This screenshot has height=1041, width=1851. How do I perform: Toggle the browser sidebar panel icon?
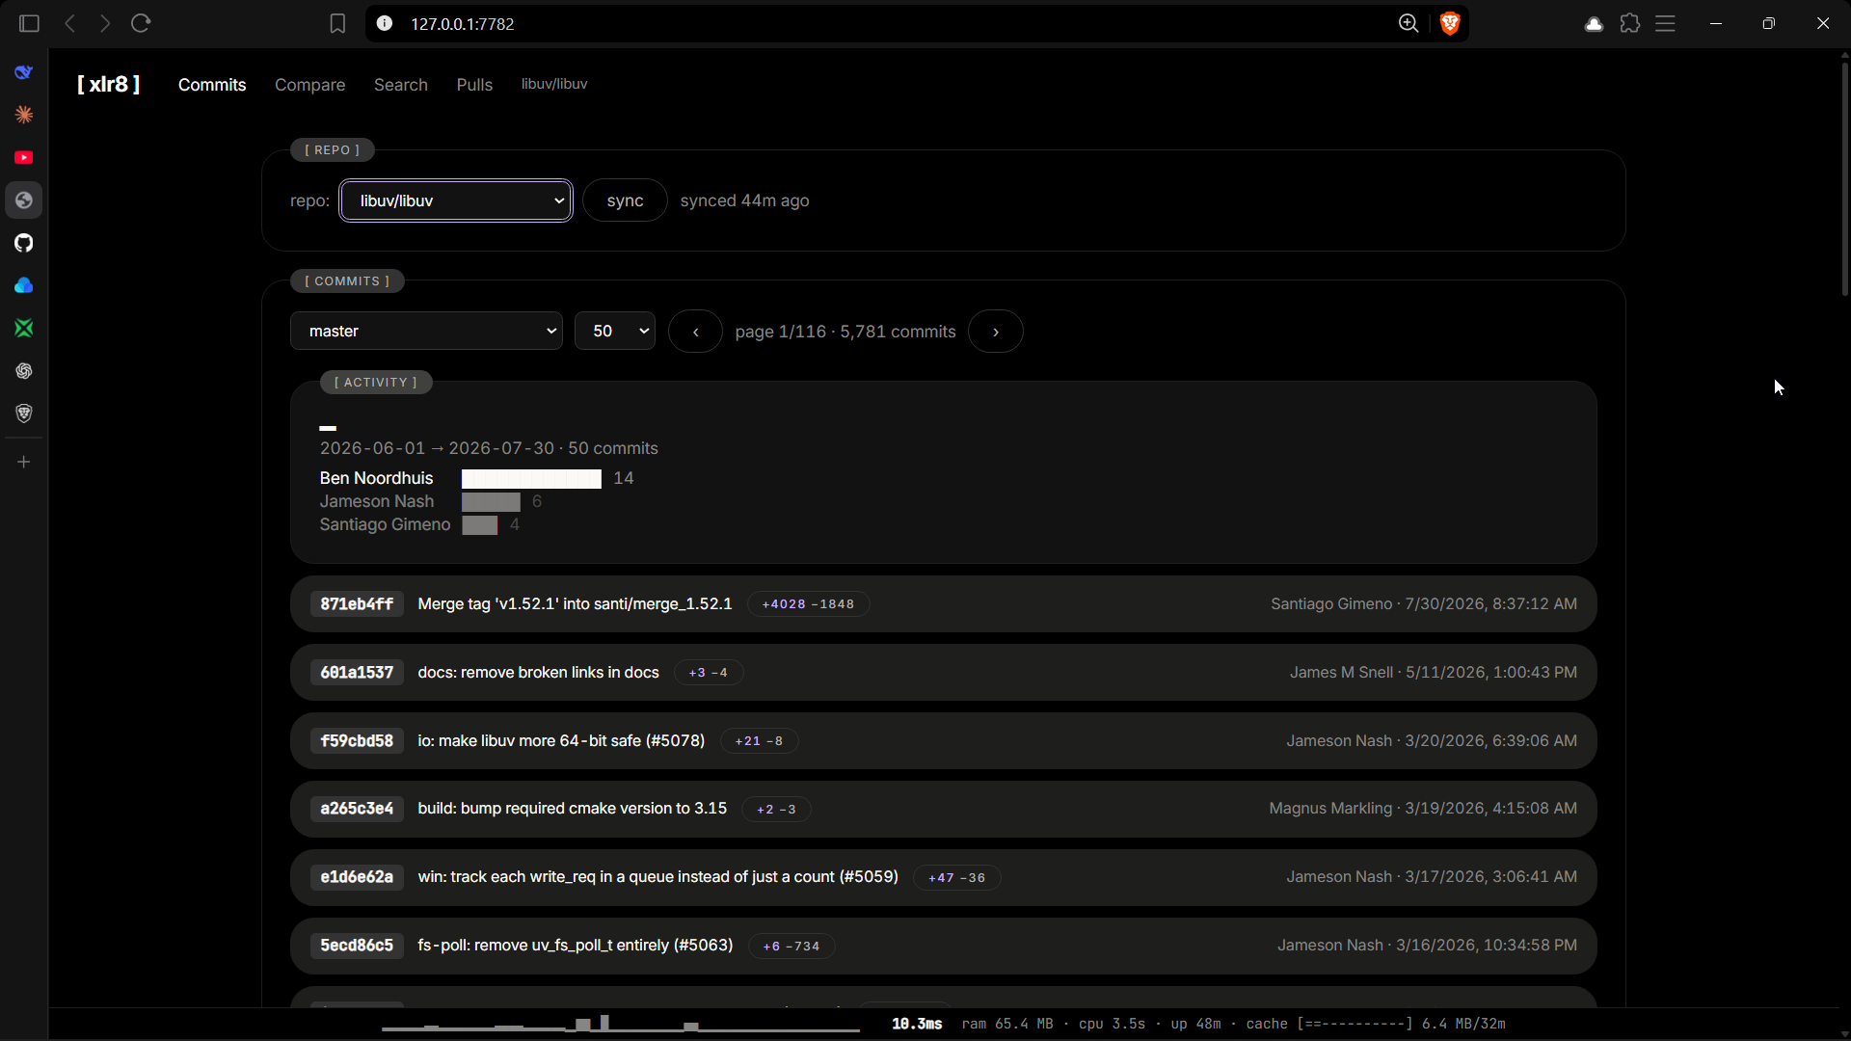click(x=29, y=23)
